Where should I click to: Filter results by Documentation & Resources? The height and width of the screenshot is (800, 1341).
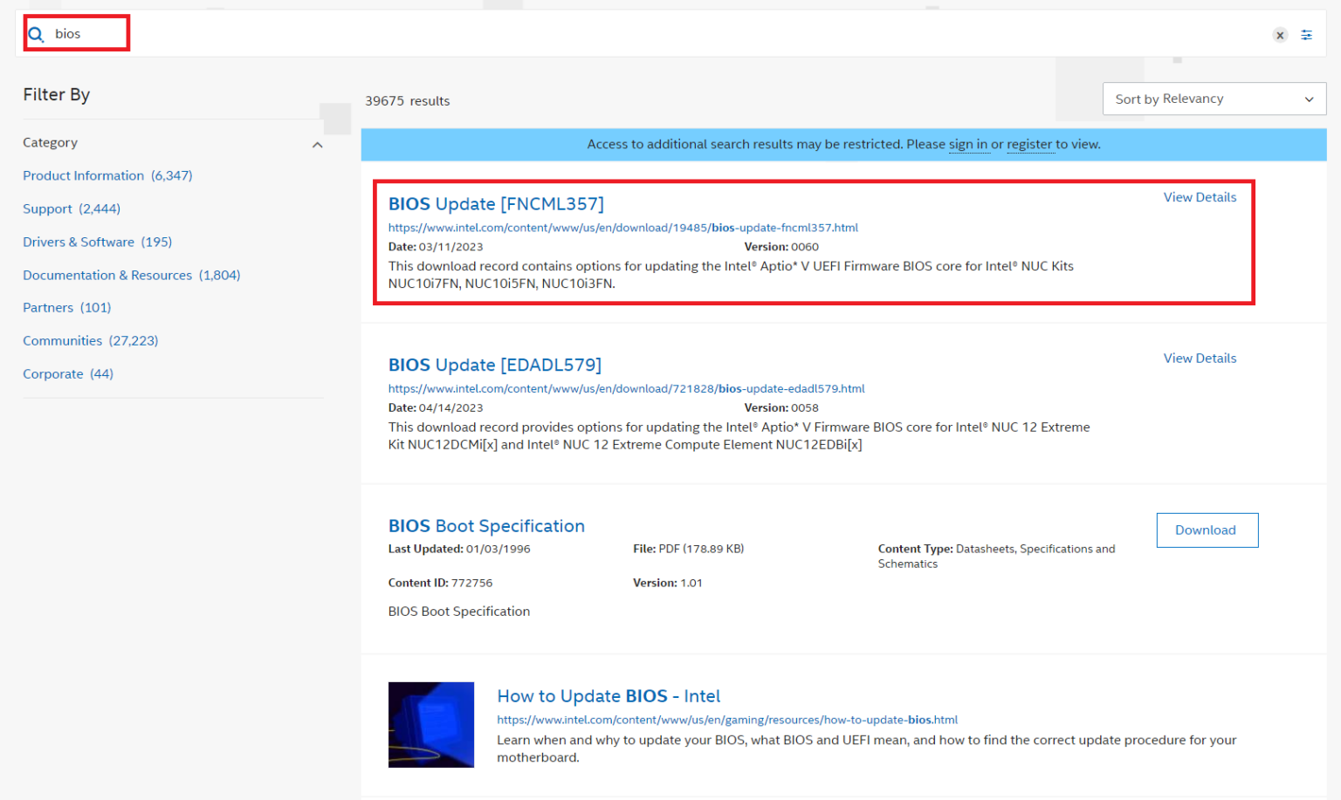click(x=107, y=275)
